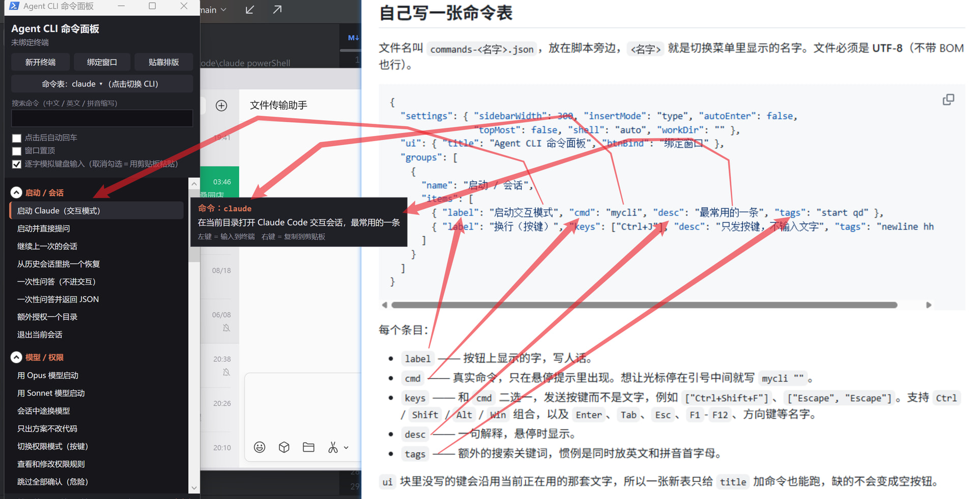The image size is (977, 499).
Task: Toggle the 窗口置顶 checkbox
Action: tap(17, 151)
